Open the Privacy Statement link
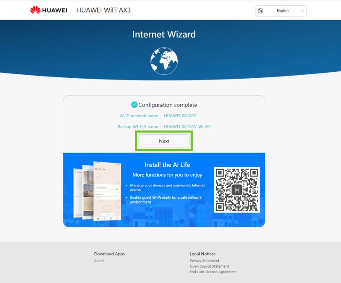 tap(204, 261)
